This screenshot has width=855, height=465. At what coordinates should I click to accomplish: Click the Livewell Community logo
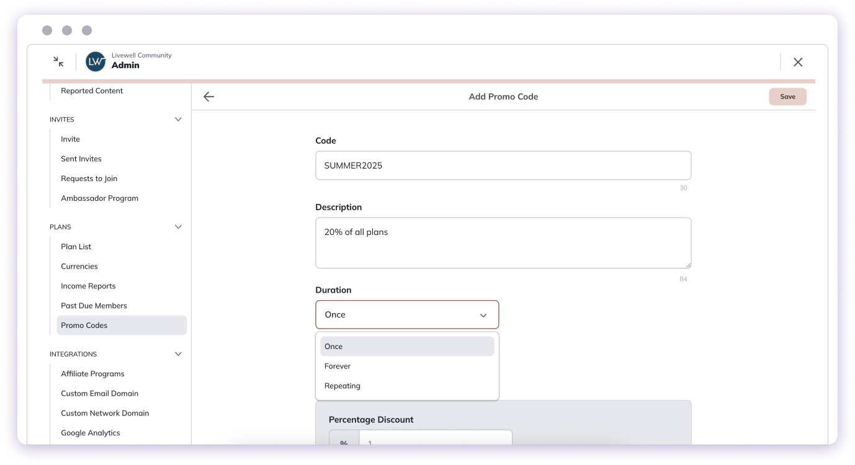[95, 61]
